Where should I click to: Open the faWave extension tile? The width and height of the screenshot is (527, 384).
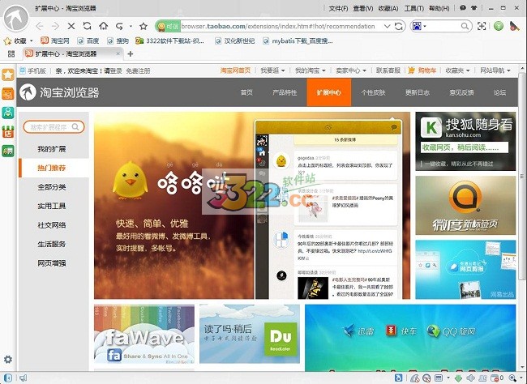(144, 334)
